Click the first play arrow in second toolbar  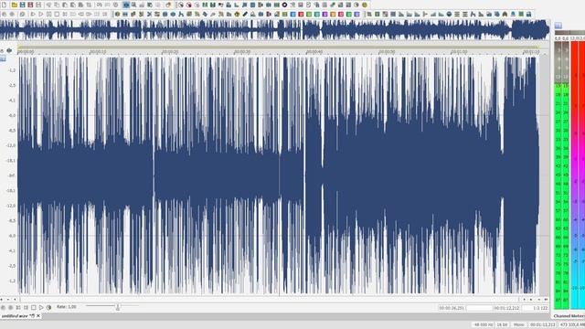(x=33, y=15)
